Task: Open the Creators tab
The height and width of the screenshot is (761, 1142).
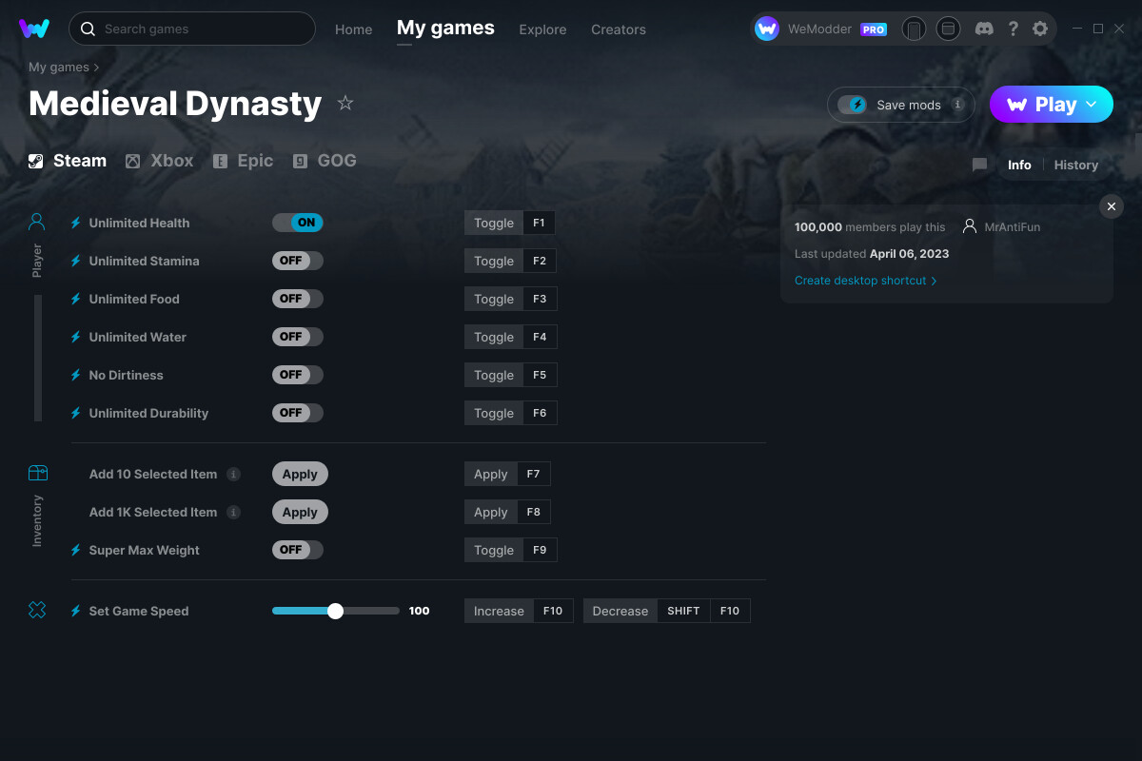Action: 619,29
